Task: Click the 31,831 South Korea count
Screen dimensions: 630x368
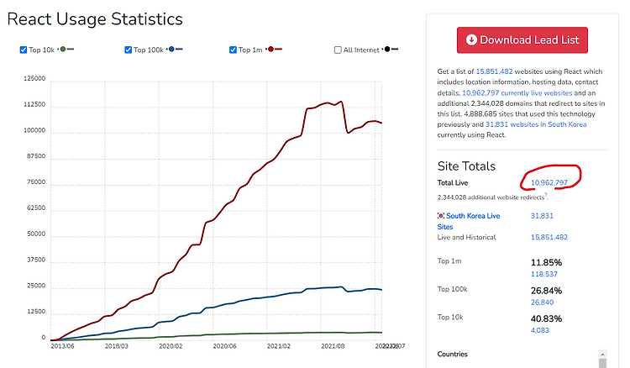Action: [542, 216]
